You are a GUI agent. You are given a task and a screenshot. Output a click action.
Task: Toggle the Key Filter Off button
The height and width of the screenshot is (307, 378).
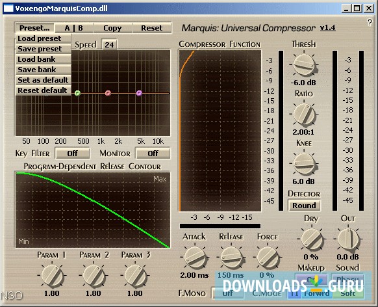[x=72, y=153]
